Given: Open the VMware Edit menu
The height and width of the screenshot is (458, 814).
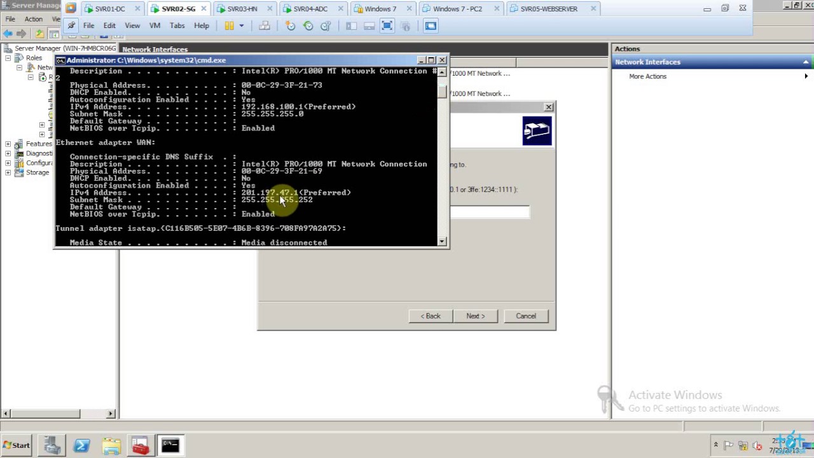Looking at the screenshot, I should click(x=109, y=25).
